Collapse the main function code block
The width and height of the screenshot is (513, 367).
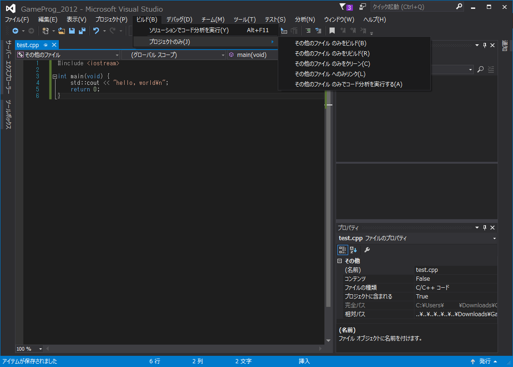point(55,76)
